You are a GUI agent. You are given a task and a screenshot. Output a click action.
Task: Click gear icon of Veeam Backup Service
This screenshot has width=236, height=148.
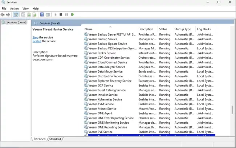[x=86, y=39]
